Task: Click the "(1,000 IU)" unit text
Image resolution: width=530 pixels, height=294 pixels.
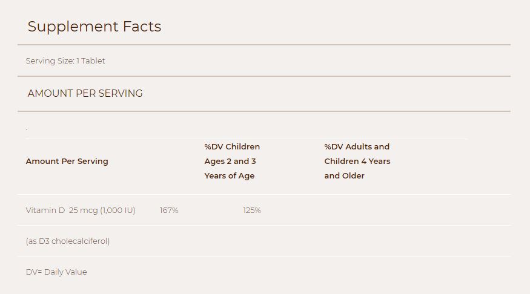Action: click(x=118, y=211)
